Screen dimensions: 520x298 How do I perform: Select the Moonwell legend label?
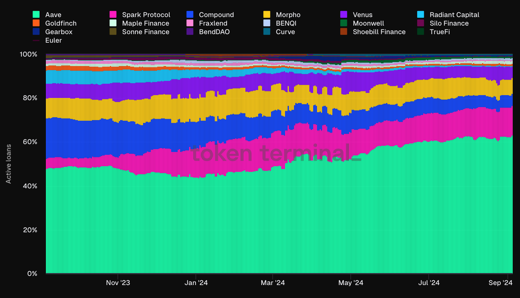[368, 23]
